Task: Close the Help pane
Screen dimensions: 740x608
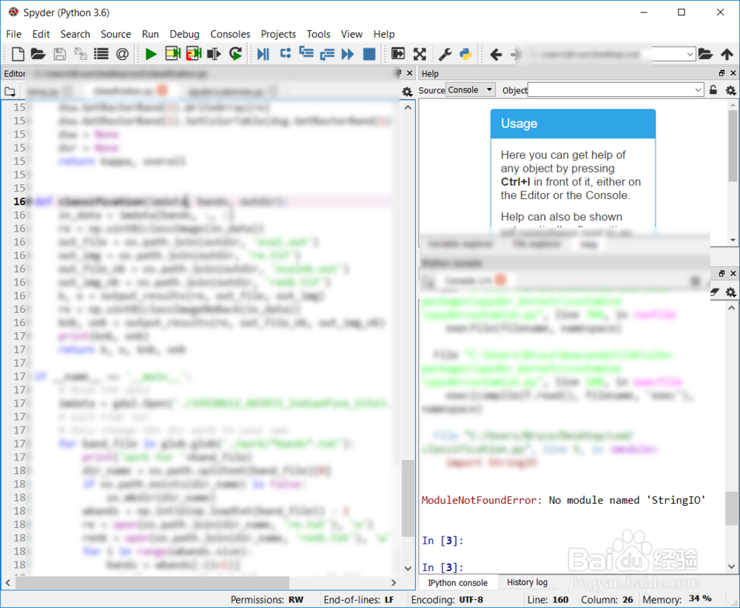Action: [733, 73]
